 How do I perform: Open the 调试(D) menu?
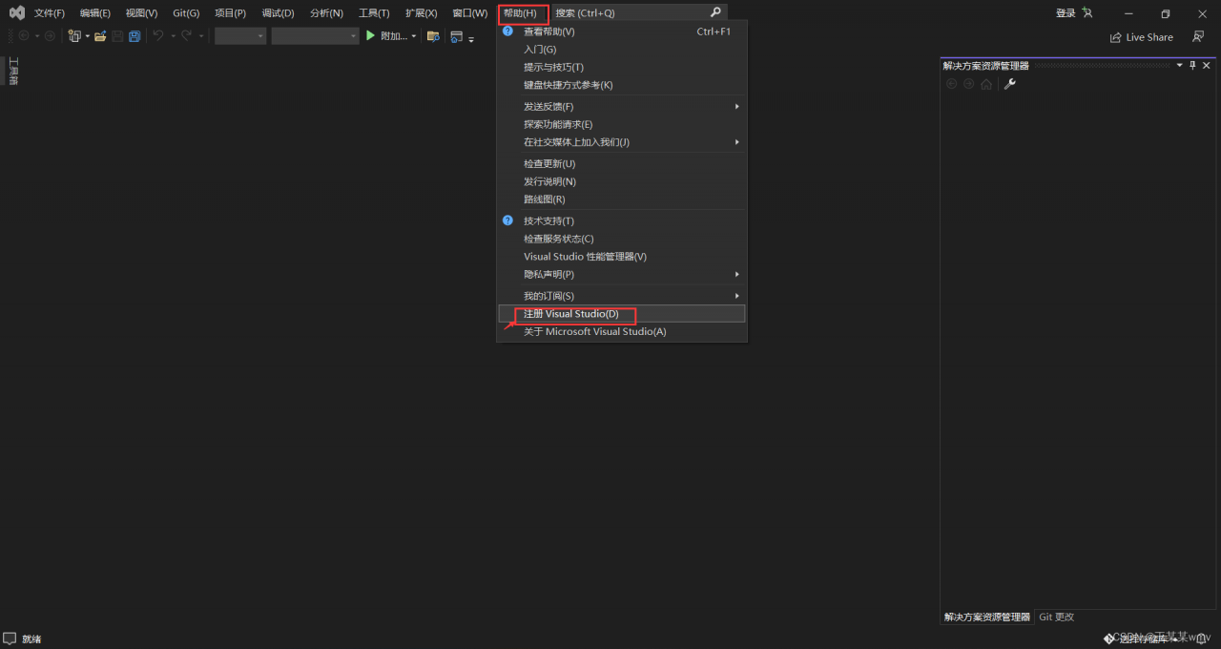[x=279, y=13]
